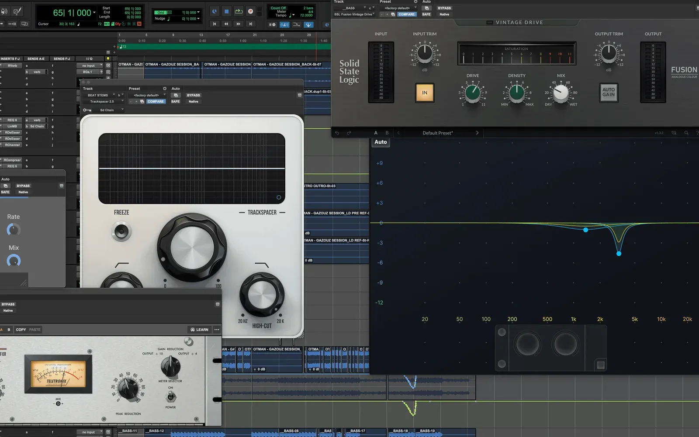Open the main counter format dropdown arrow
The height and width of the screenshot is (437, 699).
(94, 13)
